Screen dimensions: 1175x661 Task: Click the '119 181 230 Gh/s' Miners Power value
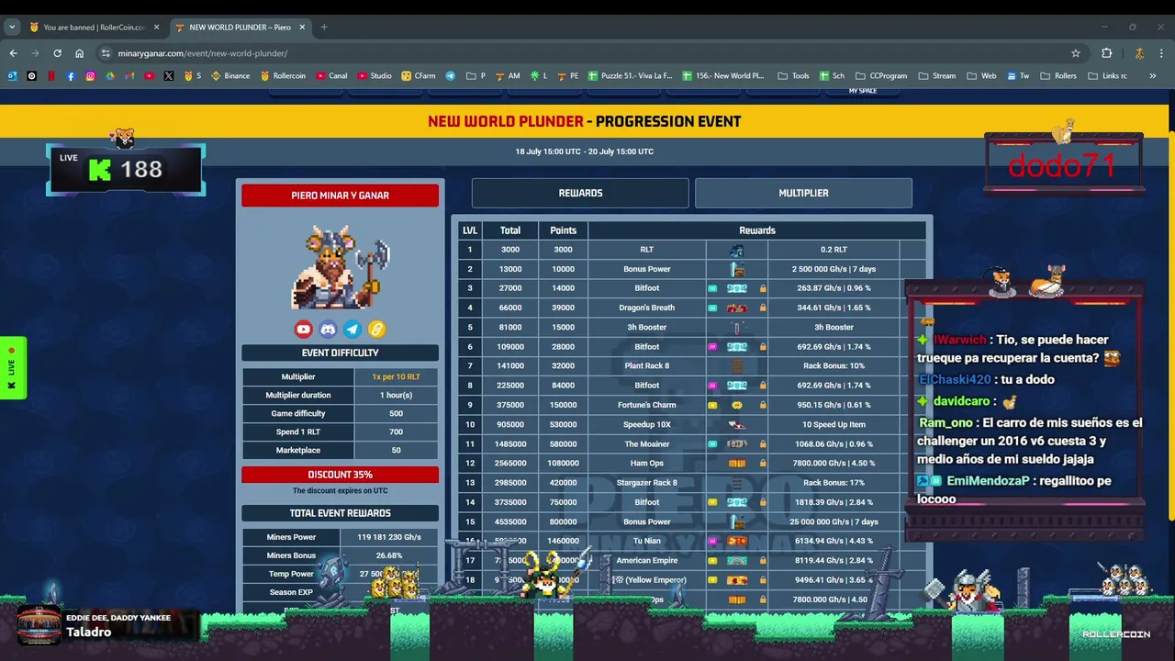pyautogui.click(x=389, y=537)
